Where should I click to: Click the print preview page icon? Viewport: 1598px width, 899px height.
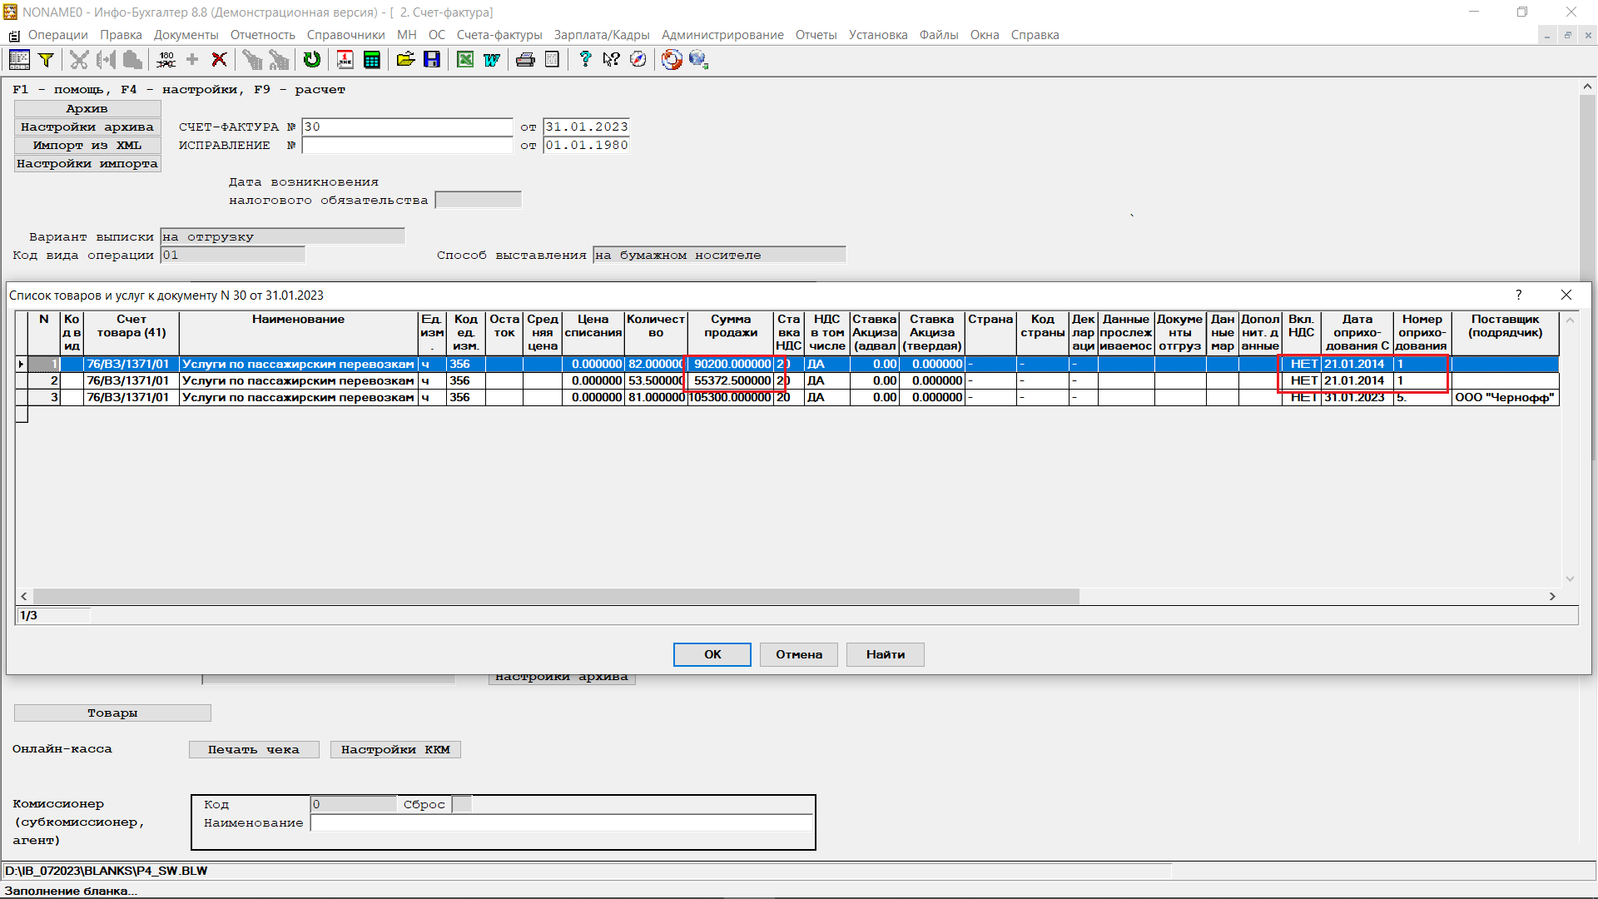tap(552, 59)
